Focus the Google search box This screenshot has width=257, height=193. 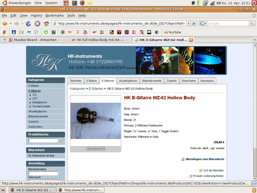228,23
